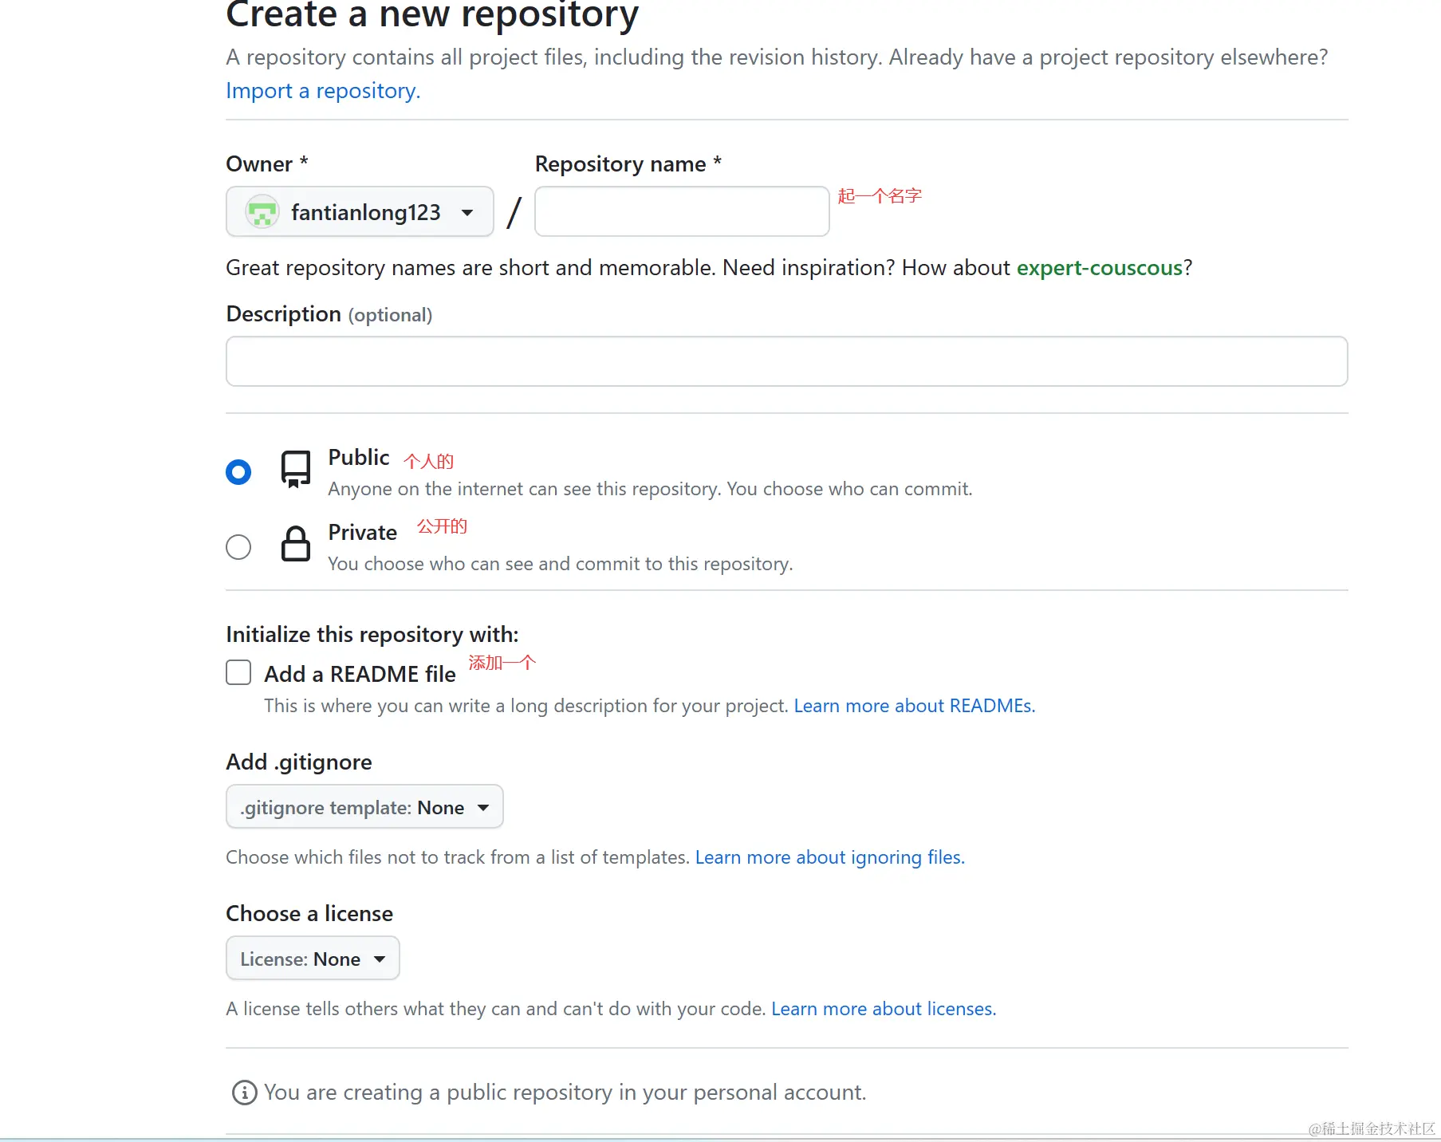Click the Add a README file label
The image size is (1441, 1142).
pyautogui.click(x=360, y=675)
